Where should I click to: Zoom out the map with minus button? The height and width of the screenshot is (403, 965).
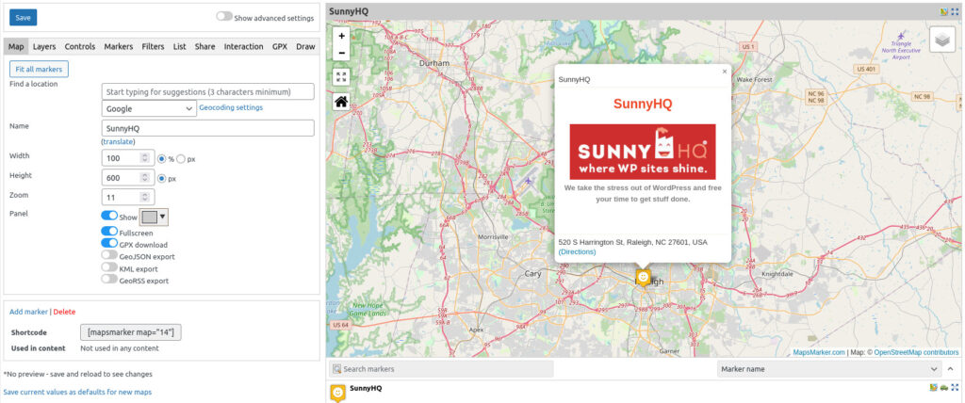(341, 53)
